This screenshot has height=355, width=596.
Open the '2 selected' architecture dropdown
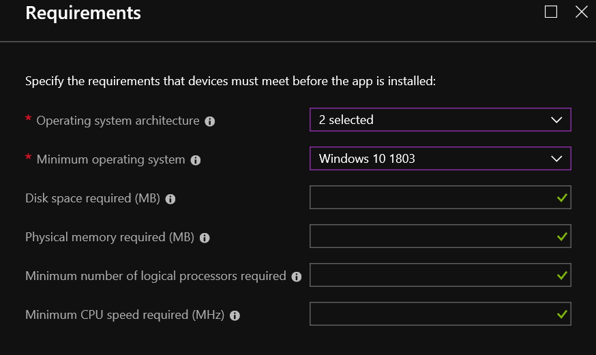point(440,120)
